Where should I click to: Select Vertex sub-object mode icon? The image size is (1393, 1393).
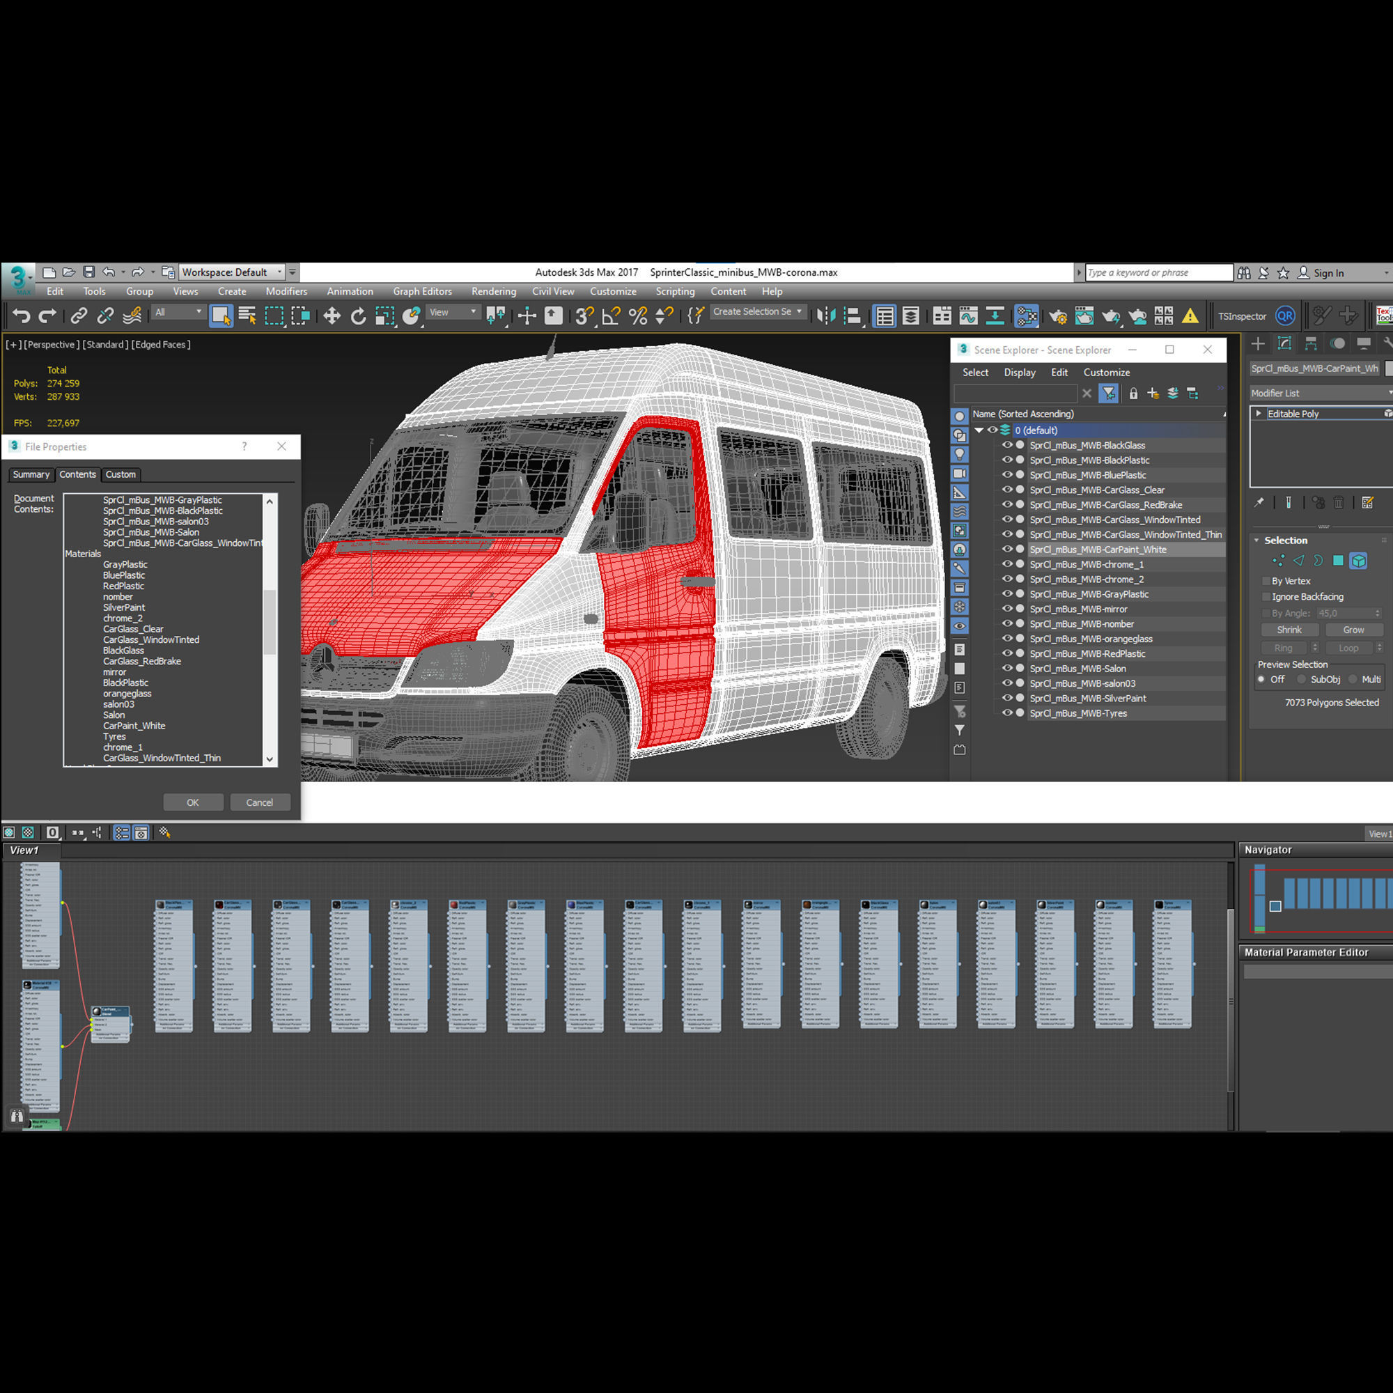1278,560
